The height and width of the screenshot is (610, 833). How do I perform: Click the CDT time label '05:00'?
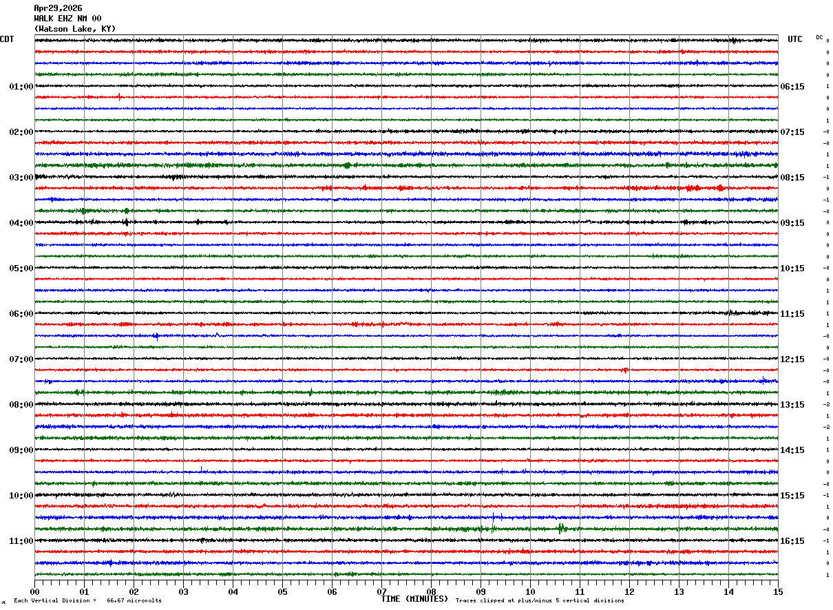click(x=21, y=269)
